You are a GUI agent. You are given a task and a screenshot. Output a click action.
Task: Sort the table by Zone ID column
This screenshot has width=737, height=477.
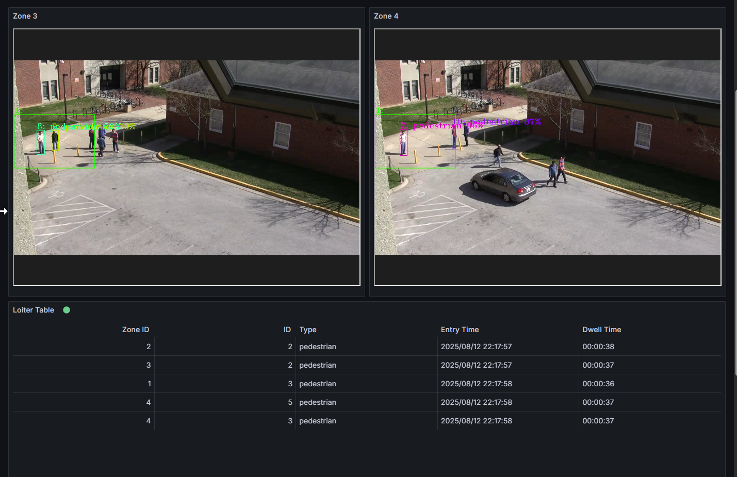click(x=135, y=330)
